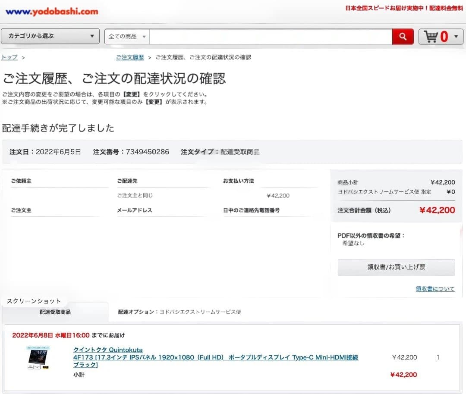Click the トップ breadcrumb link
This screenshot has width=466, height=394.
[x=9, y=57]
